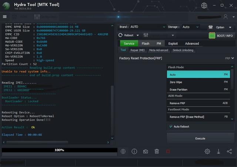Click the download arrow icon

click(x=218, y=152)
